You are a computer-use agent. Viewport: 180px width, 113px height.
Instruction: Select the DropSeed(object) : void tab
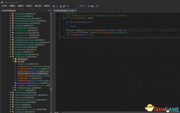[x=64, y=11]
